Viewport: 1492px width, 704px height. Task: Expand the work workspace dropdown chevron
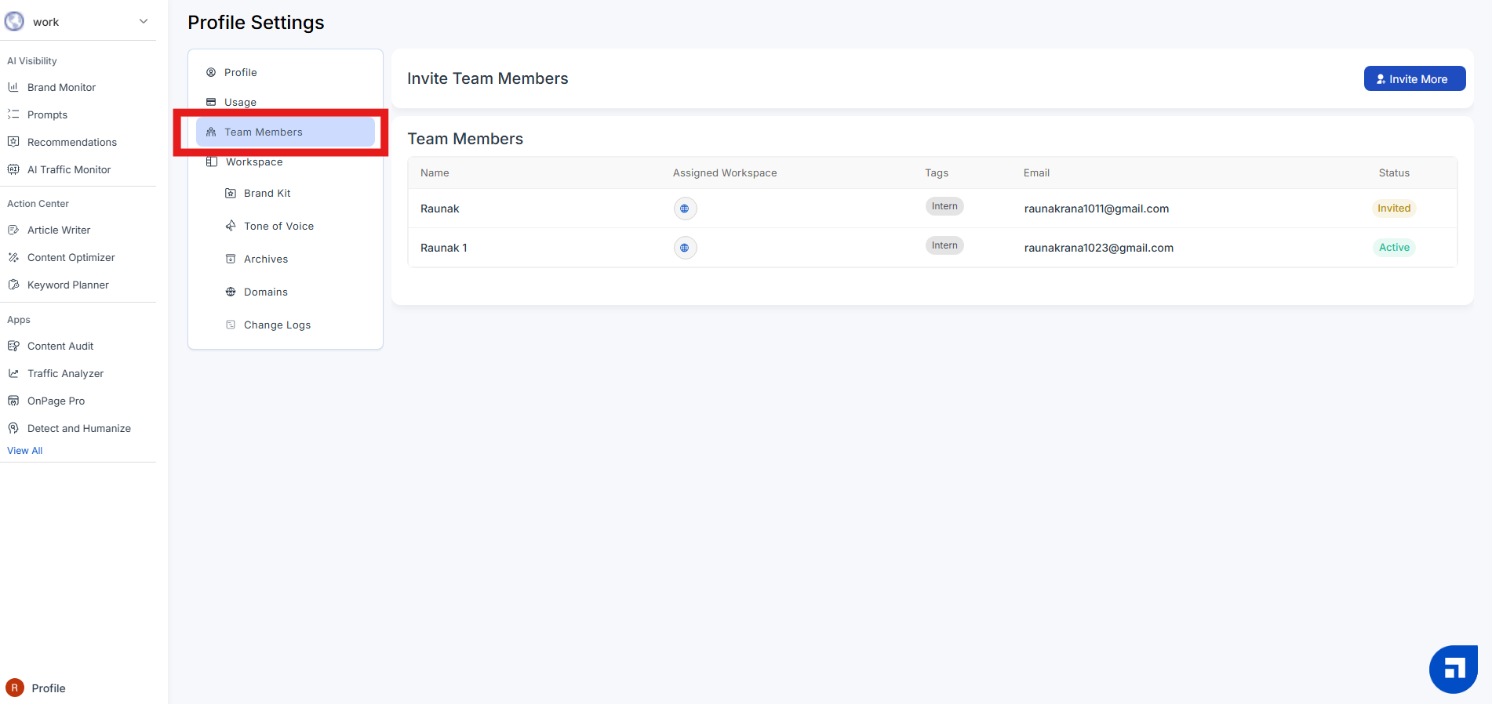coord(144,21)
